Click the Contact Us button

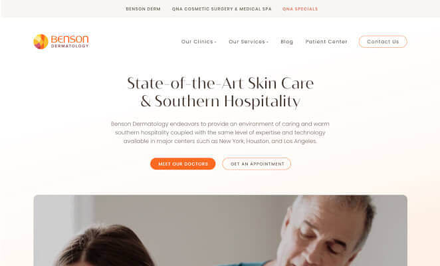point(383,42)
